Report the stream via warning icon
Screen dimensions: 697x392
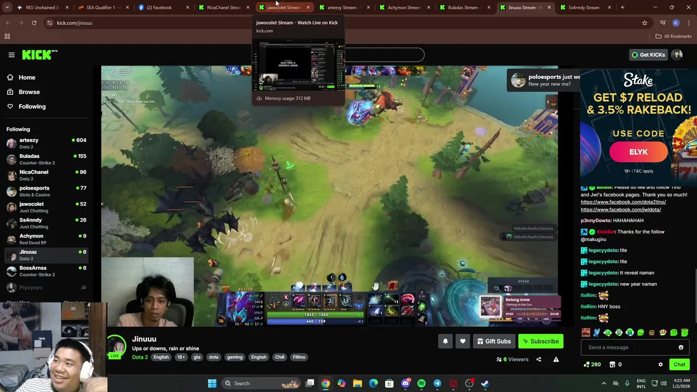click(556, 359)
